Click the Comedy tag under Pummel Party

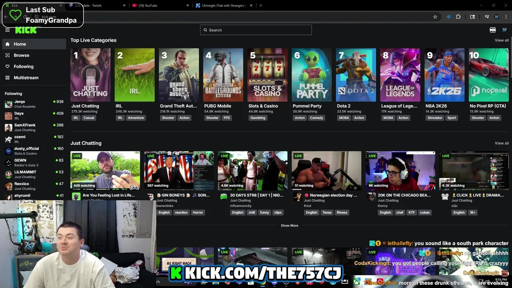click(x=316, y=118)
